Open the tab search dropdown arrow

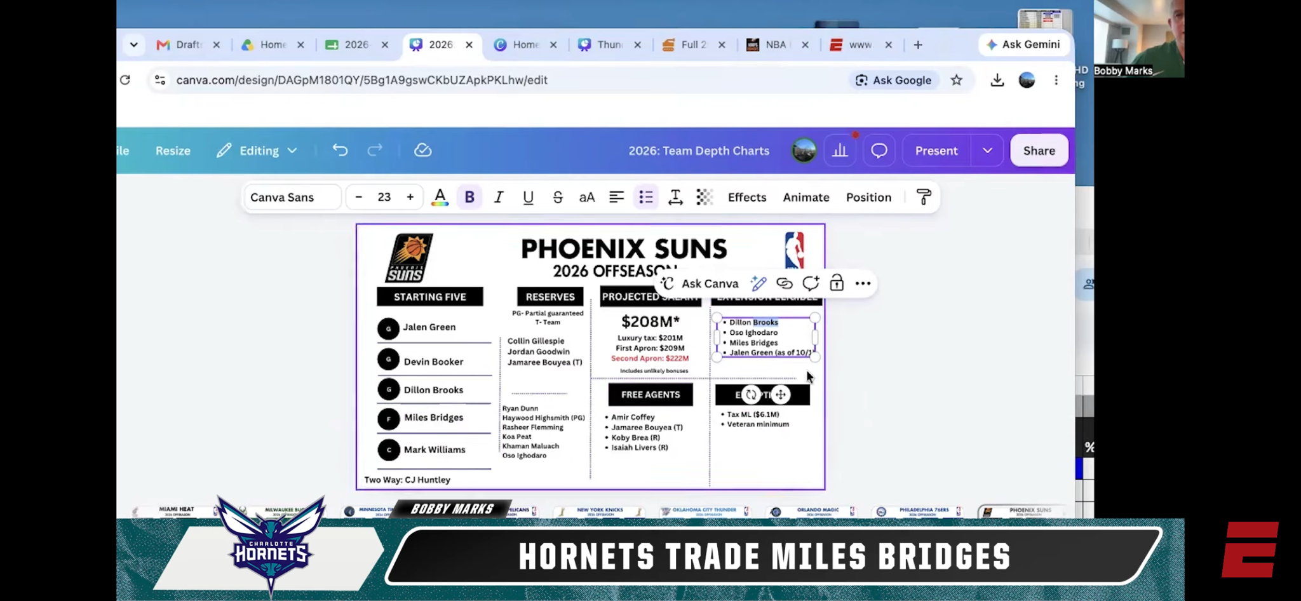click(x=133, y=44)
